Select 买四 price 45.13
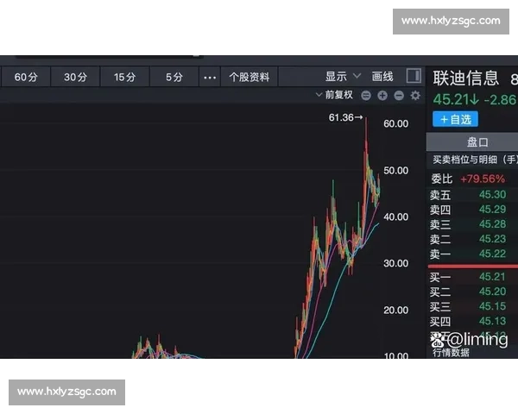Image resolution: width=518 pixels, height=414 pixels. point(492,321)
